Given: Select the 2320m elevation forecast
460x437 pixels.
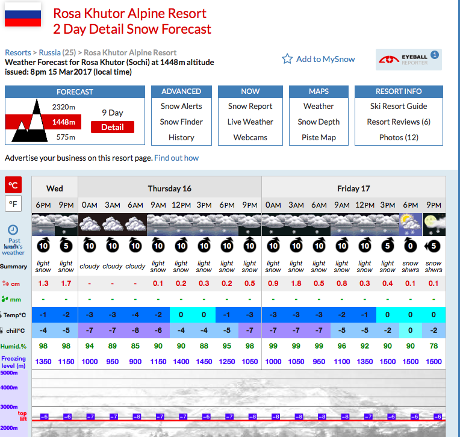Looking at the screenshot, I should [x=64, y=107].
